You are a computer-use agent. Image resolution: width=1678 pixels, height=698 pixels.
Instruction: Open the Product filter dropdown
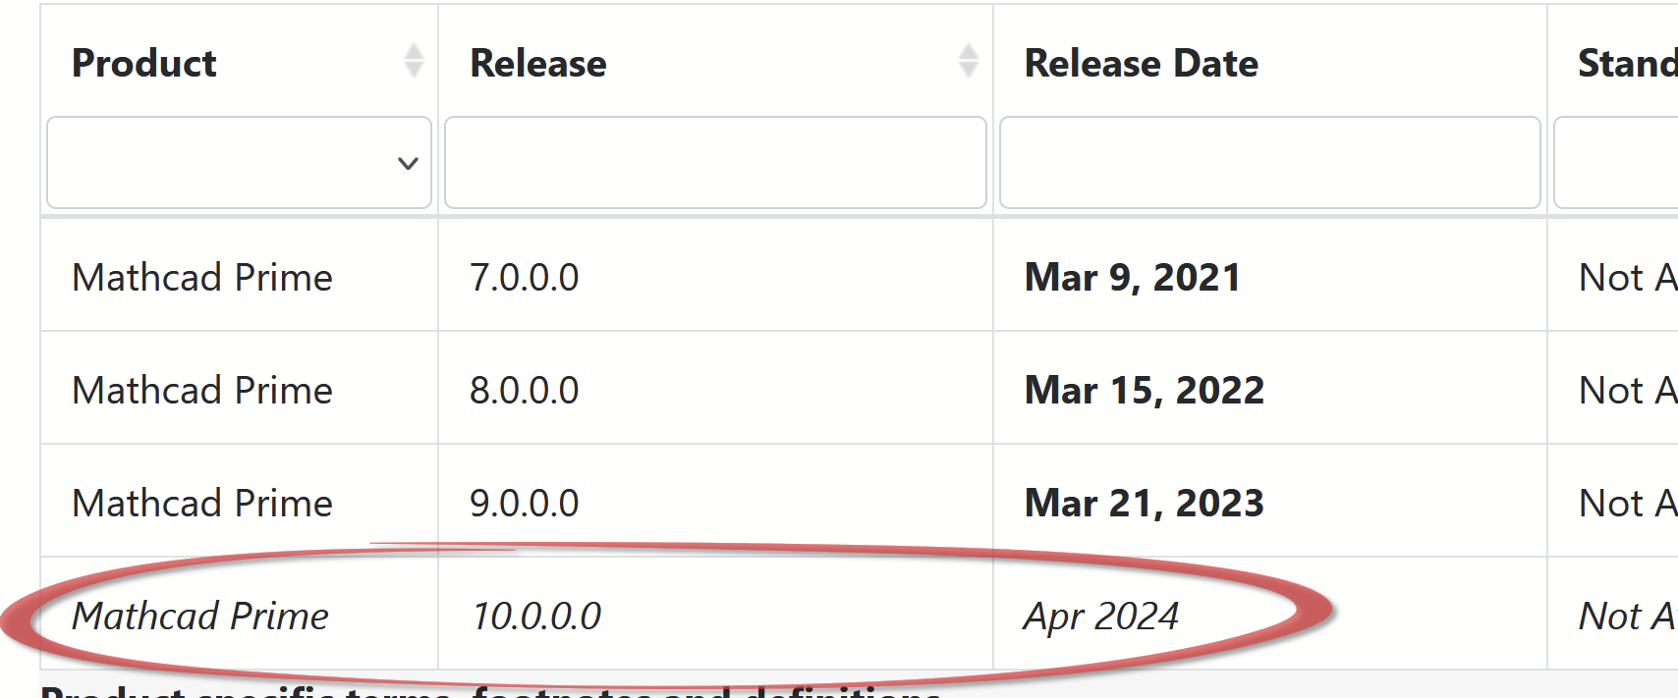pyautogui.click(x=239, y=163)
